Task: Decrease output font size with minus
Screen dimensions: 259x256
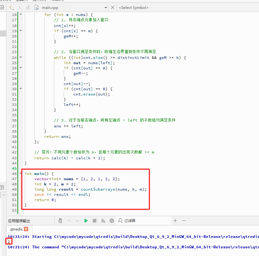Action: pyautogui.click(x=184, y=221)
